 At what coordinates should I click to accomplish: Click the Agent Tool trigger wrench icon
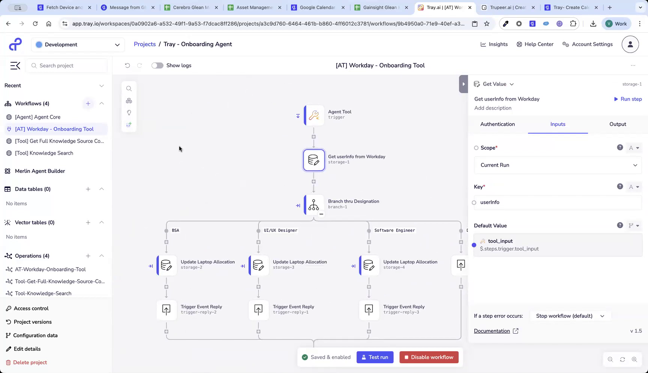tap(314, 115)
